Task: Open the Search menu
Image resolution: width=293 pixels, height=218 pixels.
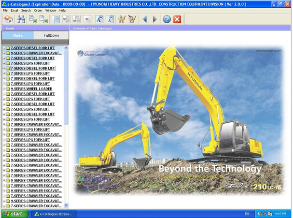Action: click(x=26, y=11)
